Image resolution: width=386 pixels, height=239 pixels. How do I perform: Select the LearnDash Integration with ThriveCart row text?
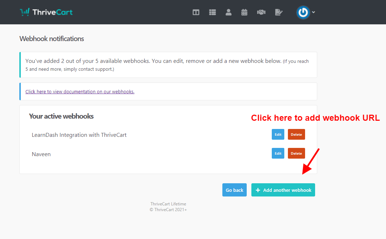coord(79,135)
